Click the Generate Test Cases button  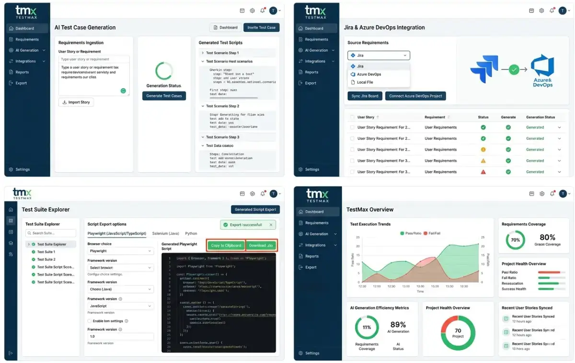click(x=164, y=96)
